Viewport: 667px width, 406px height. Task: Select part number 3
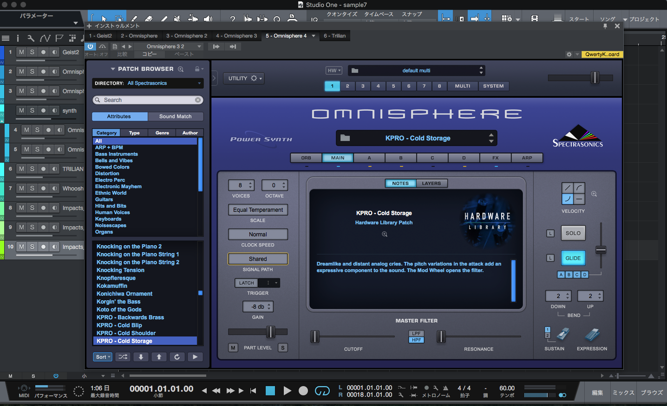click(363, 86)
